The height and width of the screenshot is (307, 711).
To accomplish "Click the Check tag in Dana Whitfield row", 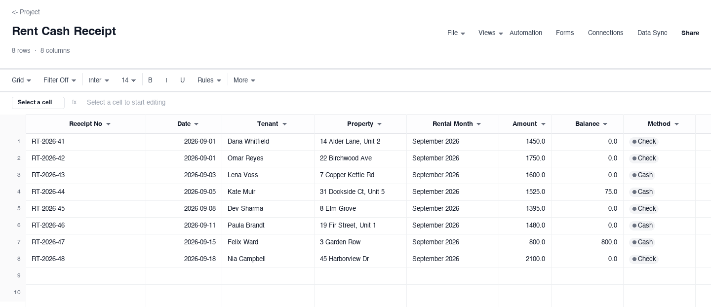I will point(644,142).
